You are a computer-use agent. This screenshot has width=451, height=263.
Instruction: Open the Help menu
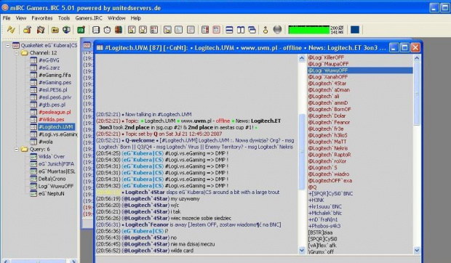coord(136,18)
